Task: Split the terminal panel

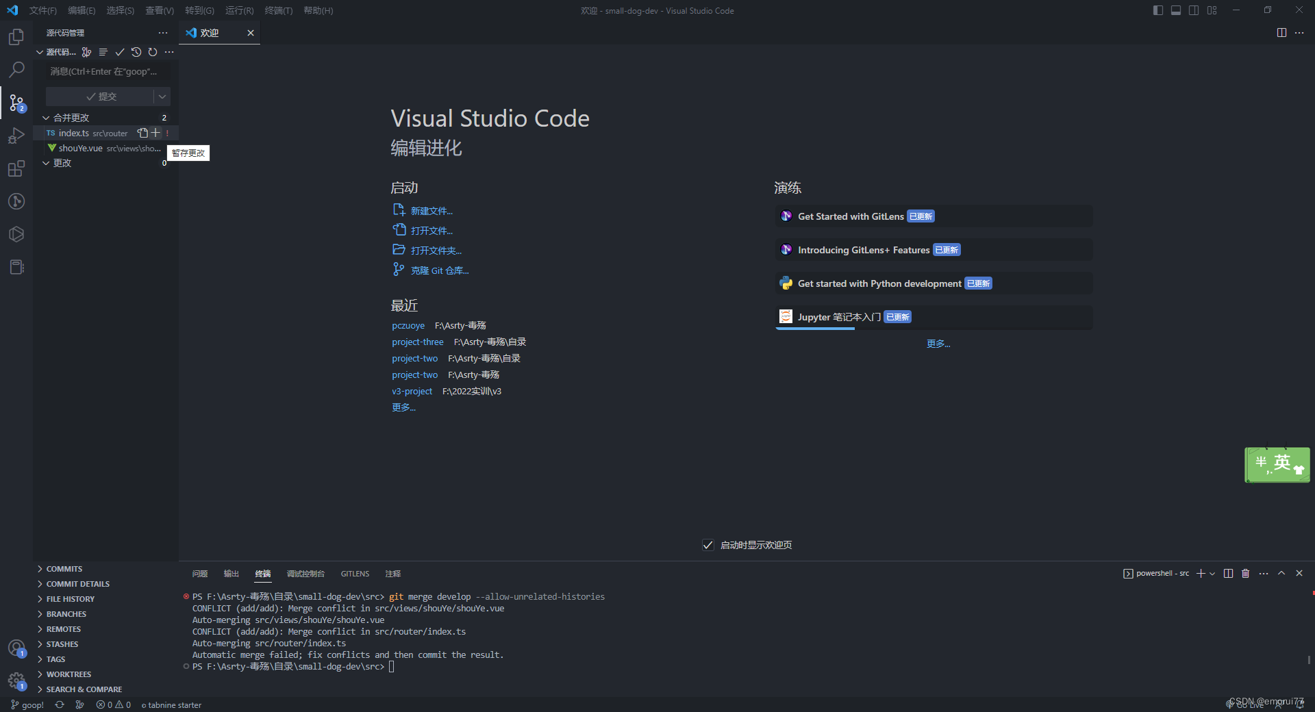Action: pyautogui.click(x=1228, y=574)
